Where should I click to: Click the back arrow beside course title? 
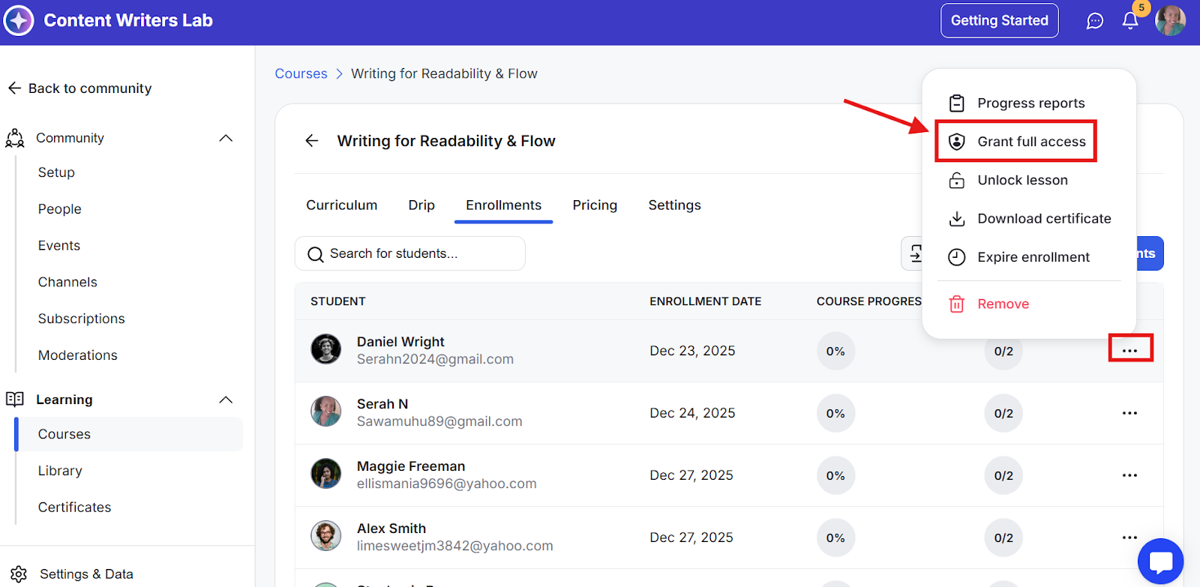(312, 141)
